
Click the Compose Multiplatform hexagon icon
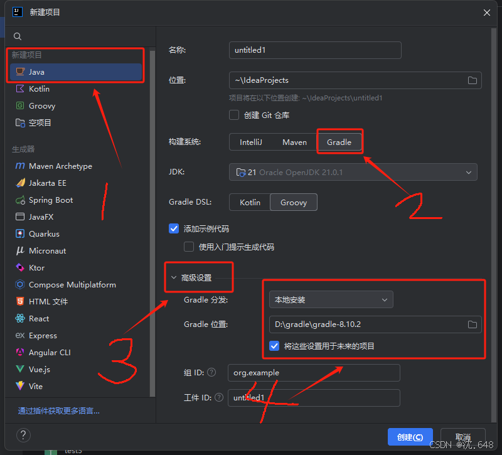(20, 285)
